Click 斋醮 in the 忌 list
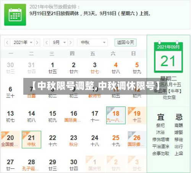The image size is (191, 173). [x=179, y=126]
